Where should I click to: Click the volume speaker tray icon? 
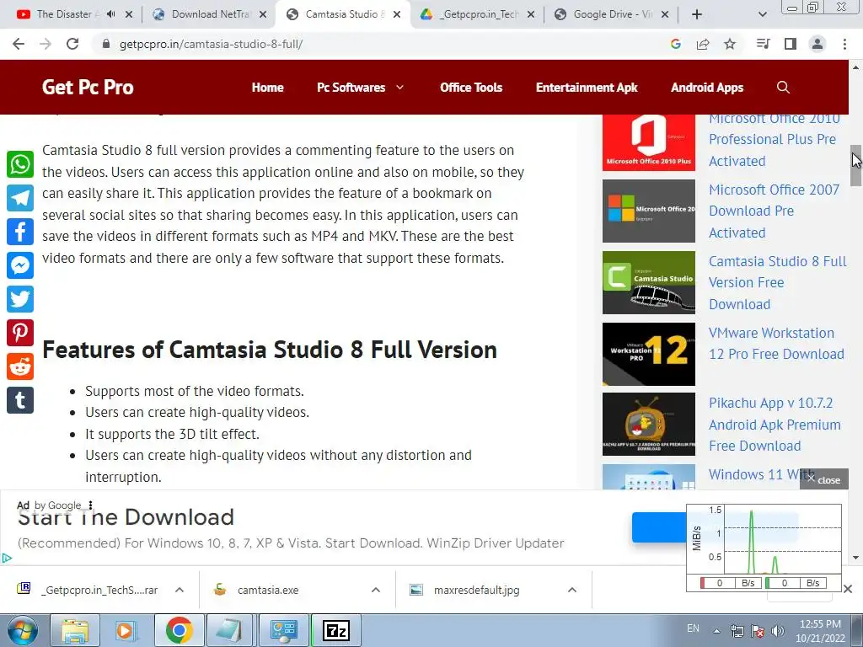point(778,631)
